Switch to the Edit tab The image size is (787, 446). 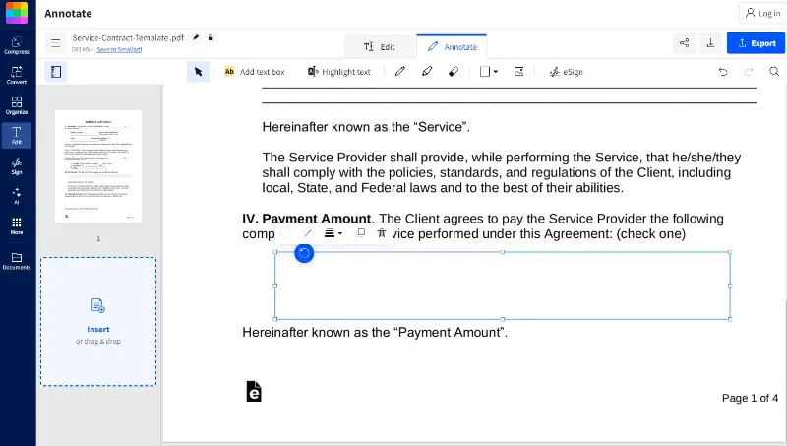coord(379,46)
